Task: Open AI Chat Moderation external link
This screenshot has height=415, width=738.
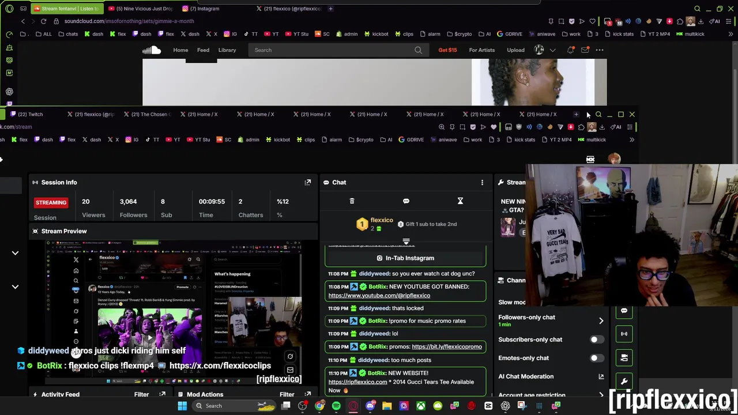Action: point(601,376)
